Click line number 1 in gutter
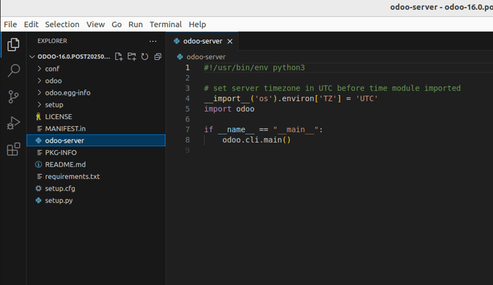Image resolution: width=493 pixels, height=285 pixels. pos(187,68)
